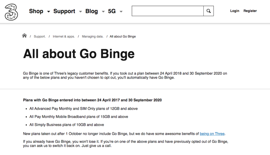The width and height of the screenshot is (270, 155).
Task: Expand the Shop dropdown arrow
Action: (x=49, y=12)
